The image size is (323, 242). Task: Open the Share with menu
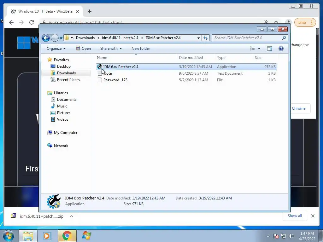click(111, 49)
